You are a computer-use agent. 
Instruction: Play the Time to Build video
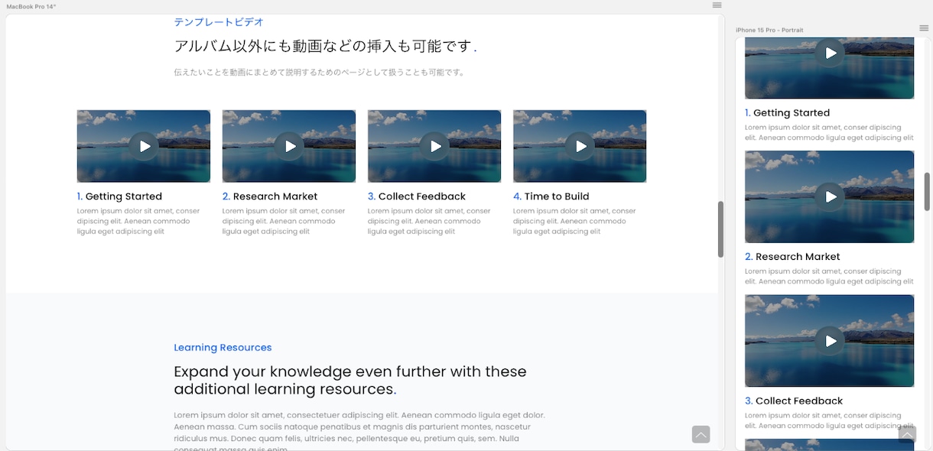(580, 146)
